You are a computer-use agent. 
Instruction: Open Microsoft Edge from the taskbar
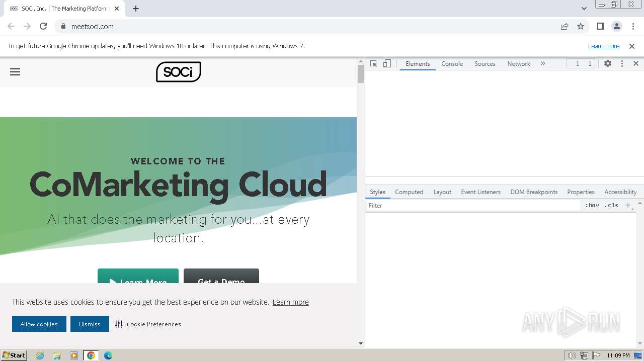point(108,355)
